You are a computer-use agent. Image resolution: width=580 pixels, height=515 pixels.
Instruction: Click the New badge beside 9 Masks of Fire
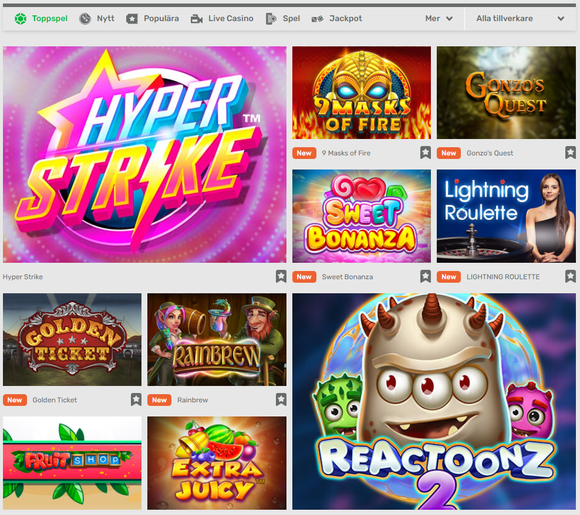point(304,153)
